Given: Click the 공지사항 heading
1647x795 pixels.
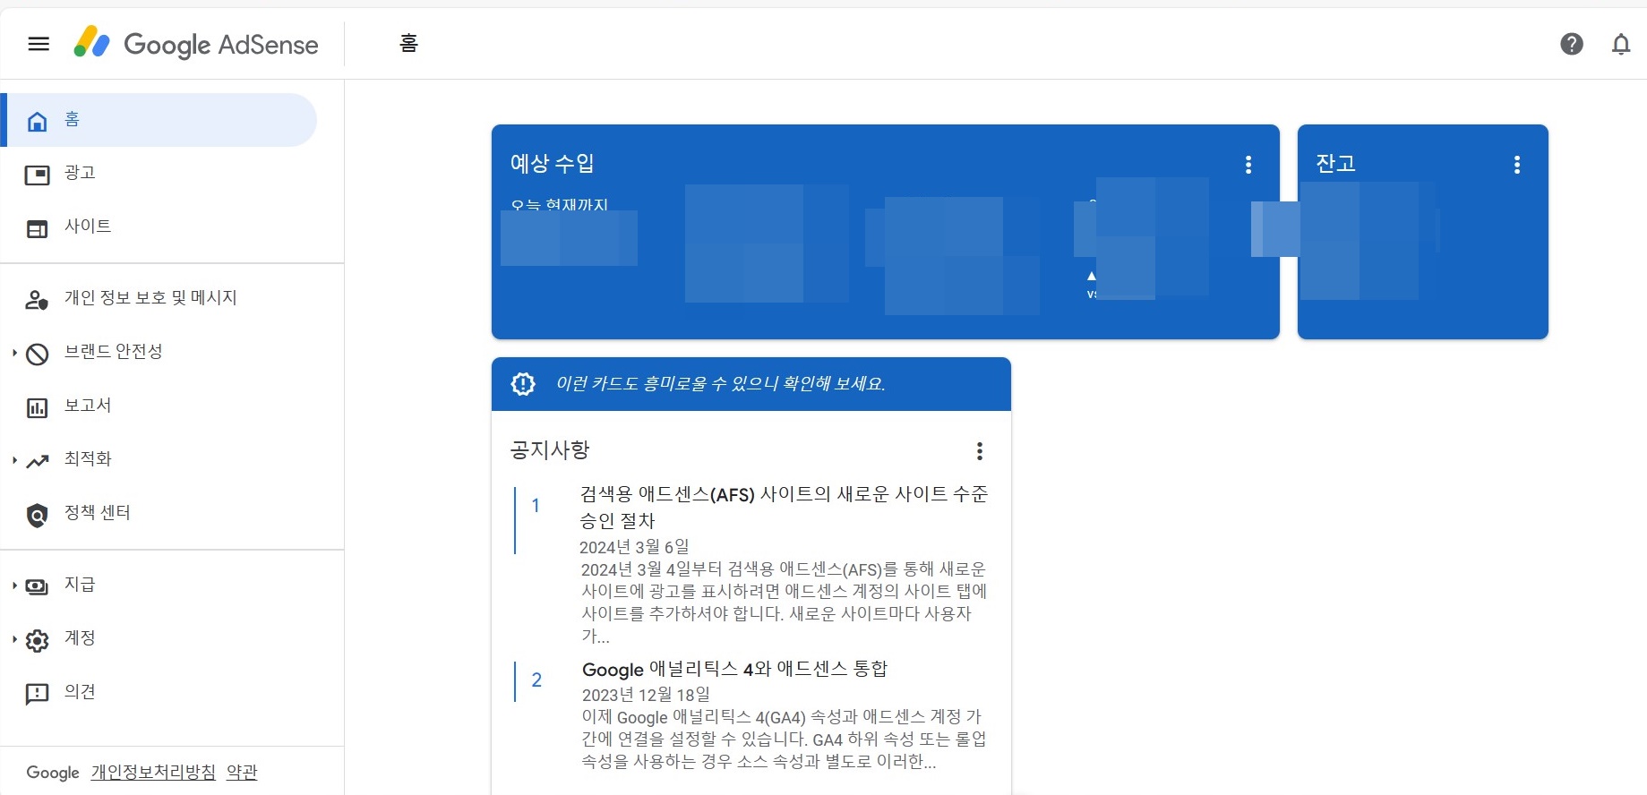Looking at the screenshot, I should 550,449.
